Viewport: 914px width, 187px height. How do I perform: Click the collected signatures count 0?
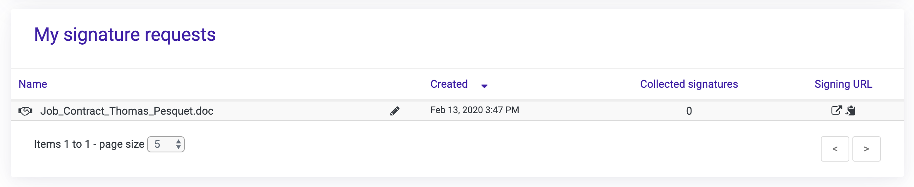[x=689, y=111]
